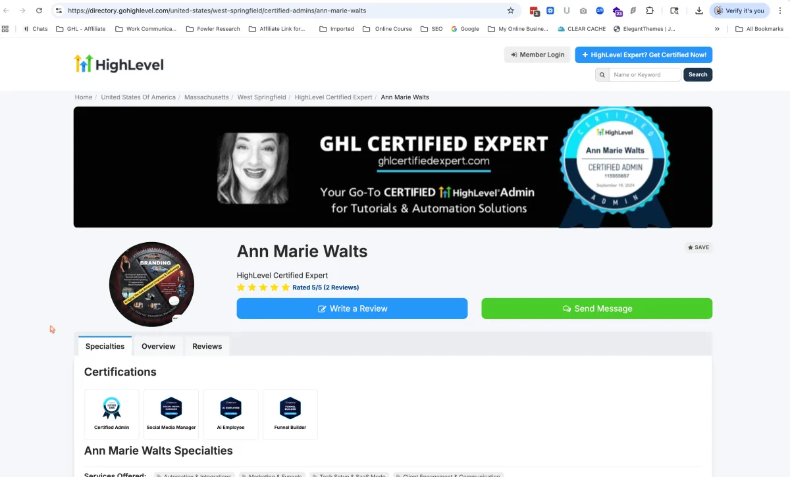Switch to the Reviews tab
The width and height of the screenshot is (790, 477).
207,346
